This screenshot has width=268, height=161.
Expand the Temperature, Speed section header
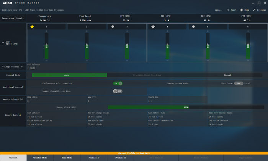13,18
